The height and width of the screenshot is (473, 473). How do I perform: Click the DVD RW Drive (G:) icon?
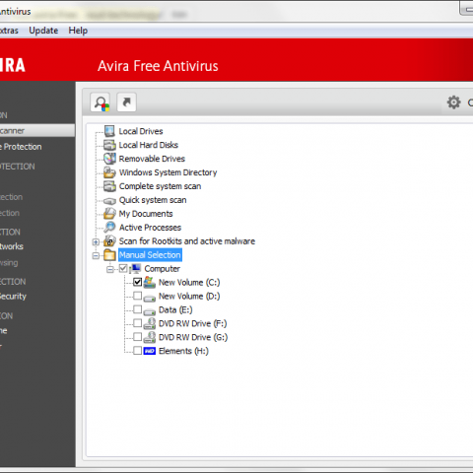[x=150, y=337]
